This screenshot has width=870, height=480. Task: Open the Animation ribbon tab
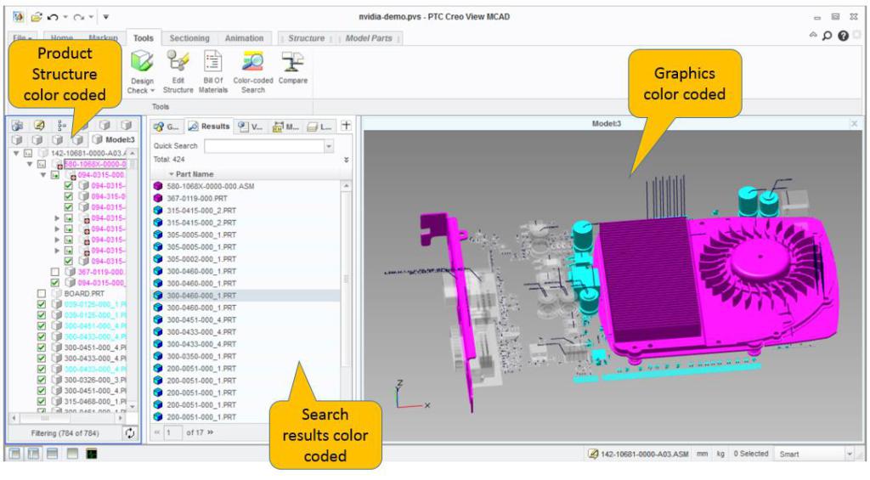click(x=244, y=38)
